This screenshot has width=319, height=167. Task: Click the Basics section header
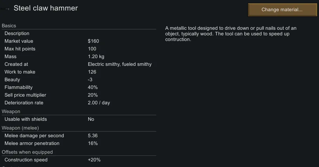pos(9,26)
